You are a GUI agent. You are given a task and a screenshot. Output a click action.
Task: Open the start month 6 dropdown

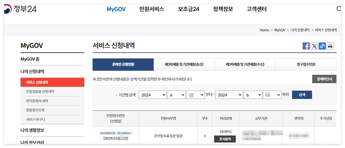176,95
